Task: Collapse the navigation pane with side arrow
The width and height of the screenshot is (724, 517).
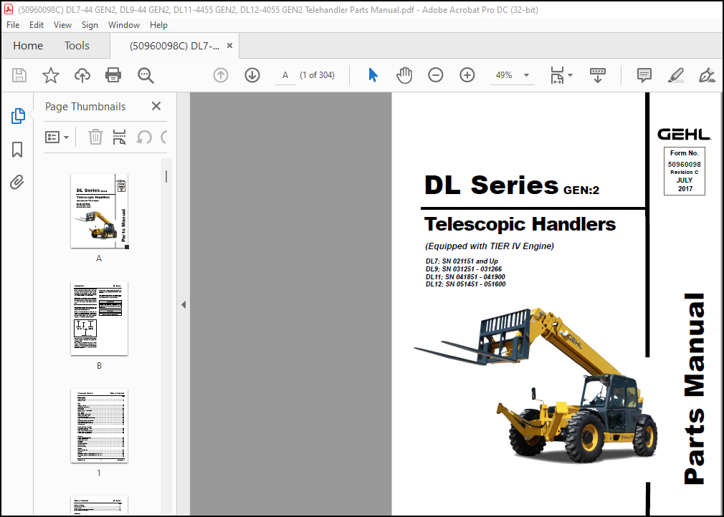Action: pos(184,304)
